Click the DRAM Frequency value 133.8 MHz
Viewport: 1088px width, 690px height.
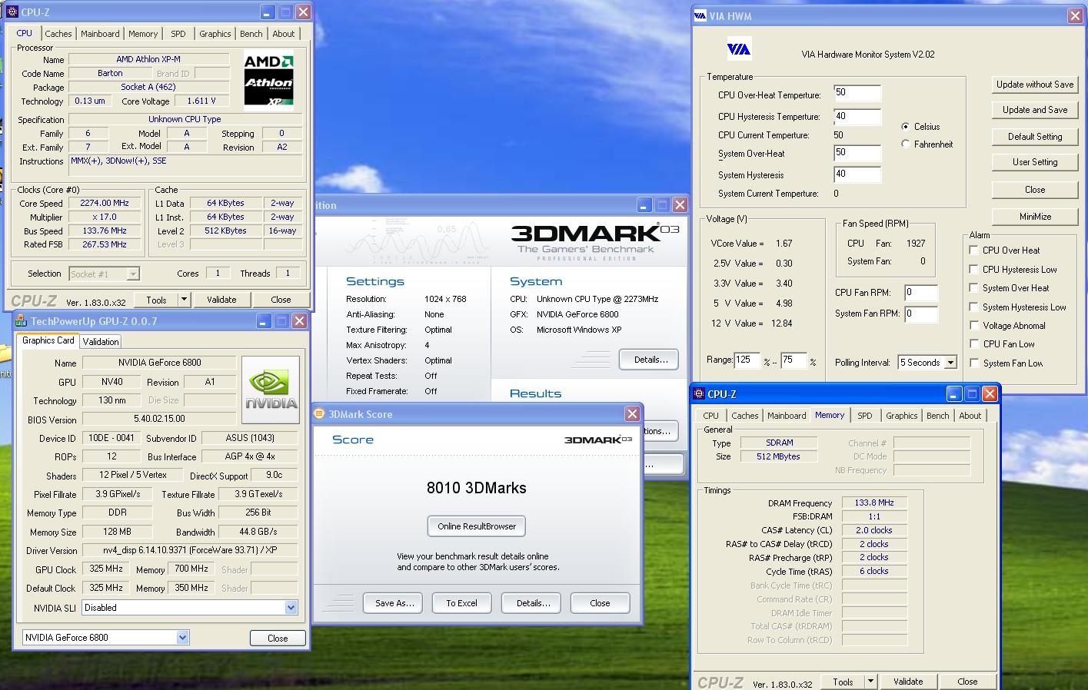point(875,503)
